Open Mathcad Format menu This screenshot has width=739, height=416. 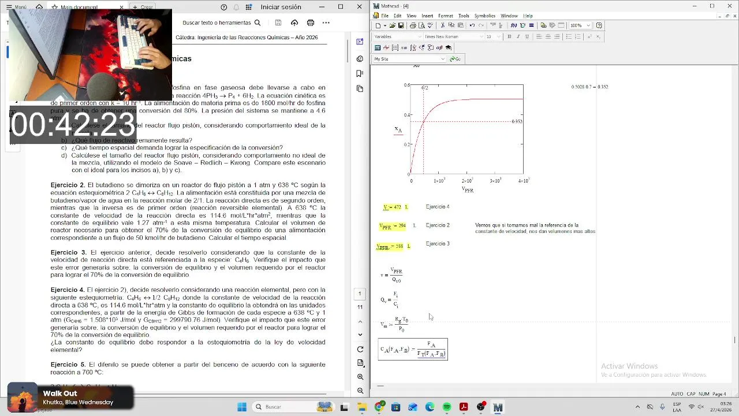click(445, 16)
